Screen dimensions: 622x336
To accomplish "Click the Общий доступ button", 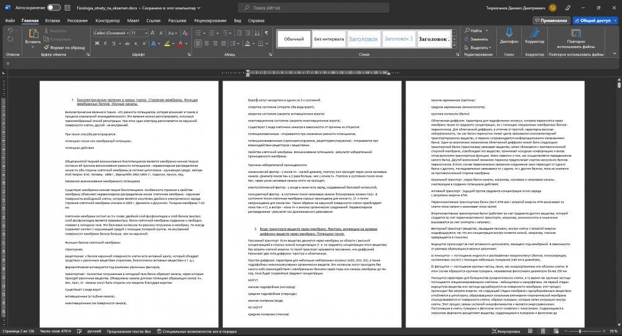I will click(x=592, y=21).
